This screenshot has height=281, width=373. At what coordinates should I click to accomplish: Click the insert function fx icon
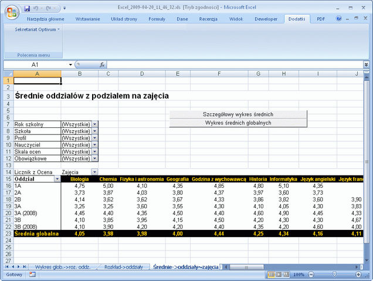(102, 65)
